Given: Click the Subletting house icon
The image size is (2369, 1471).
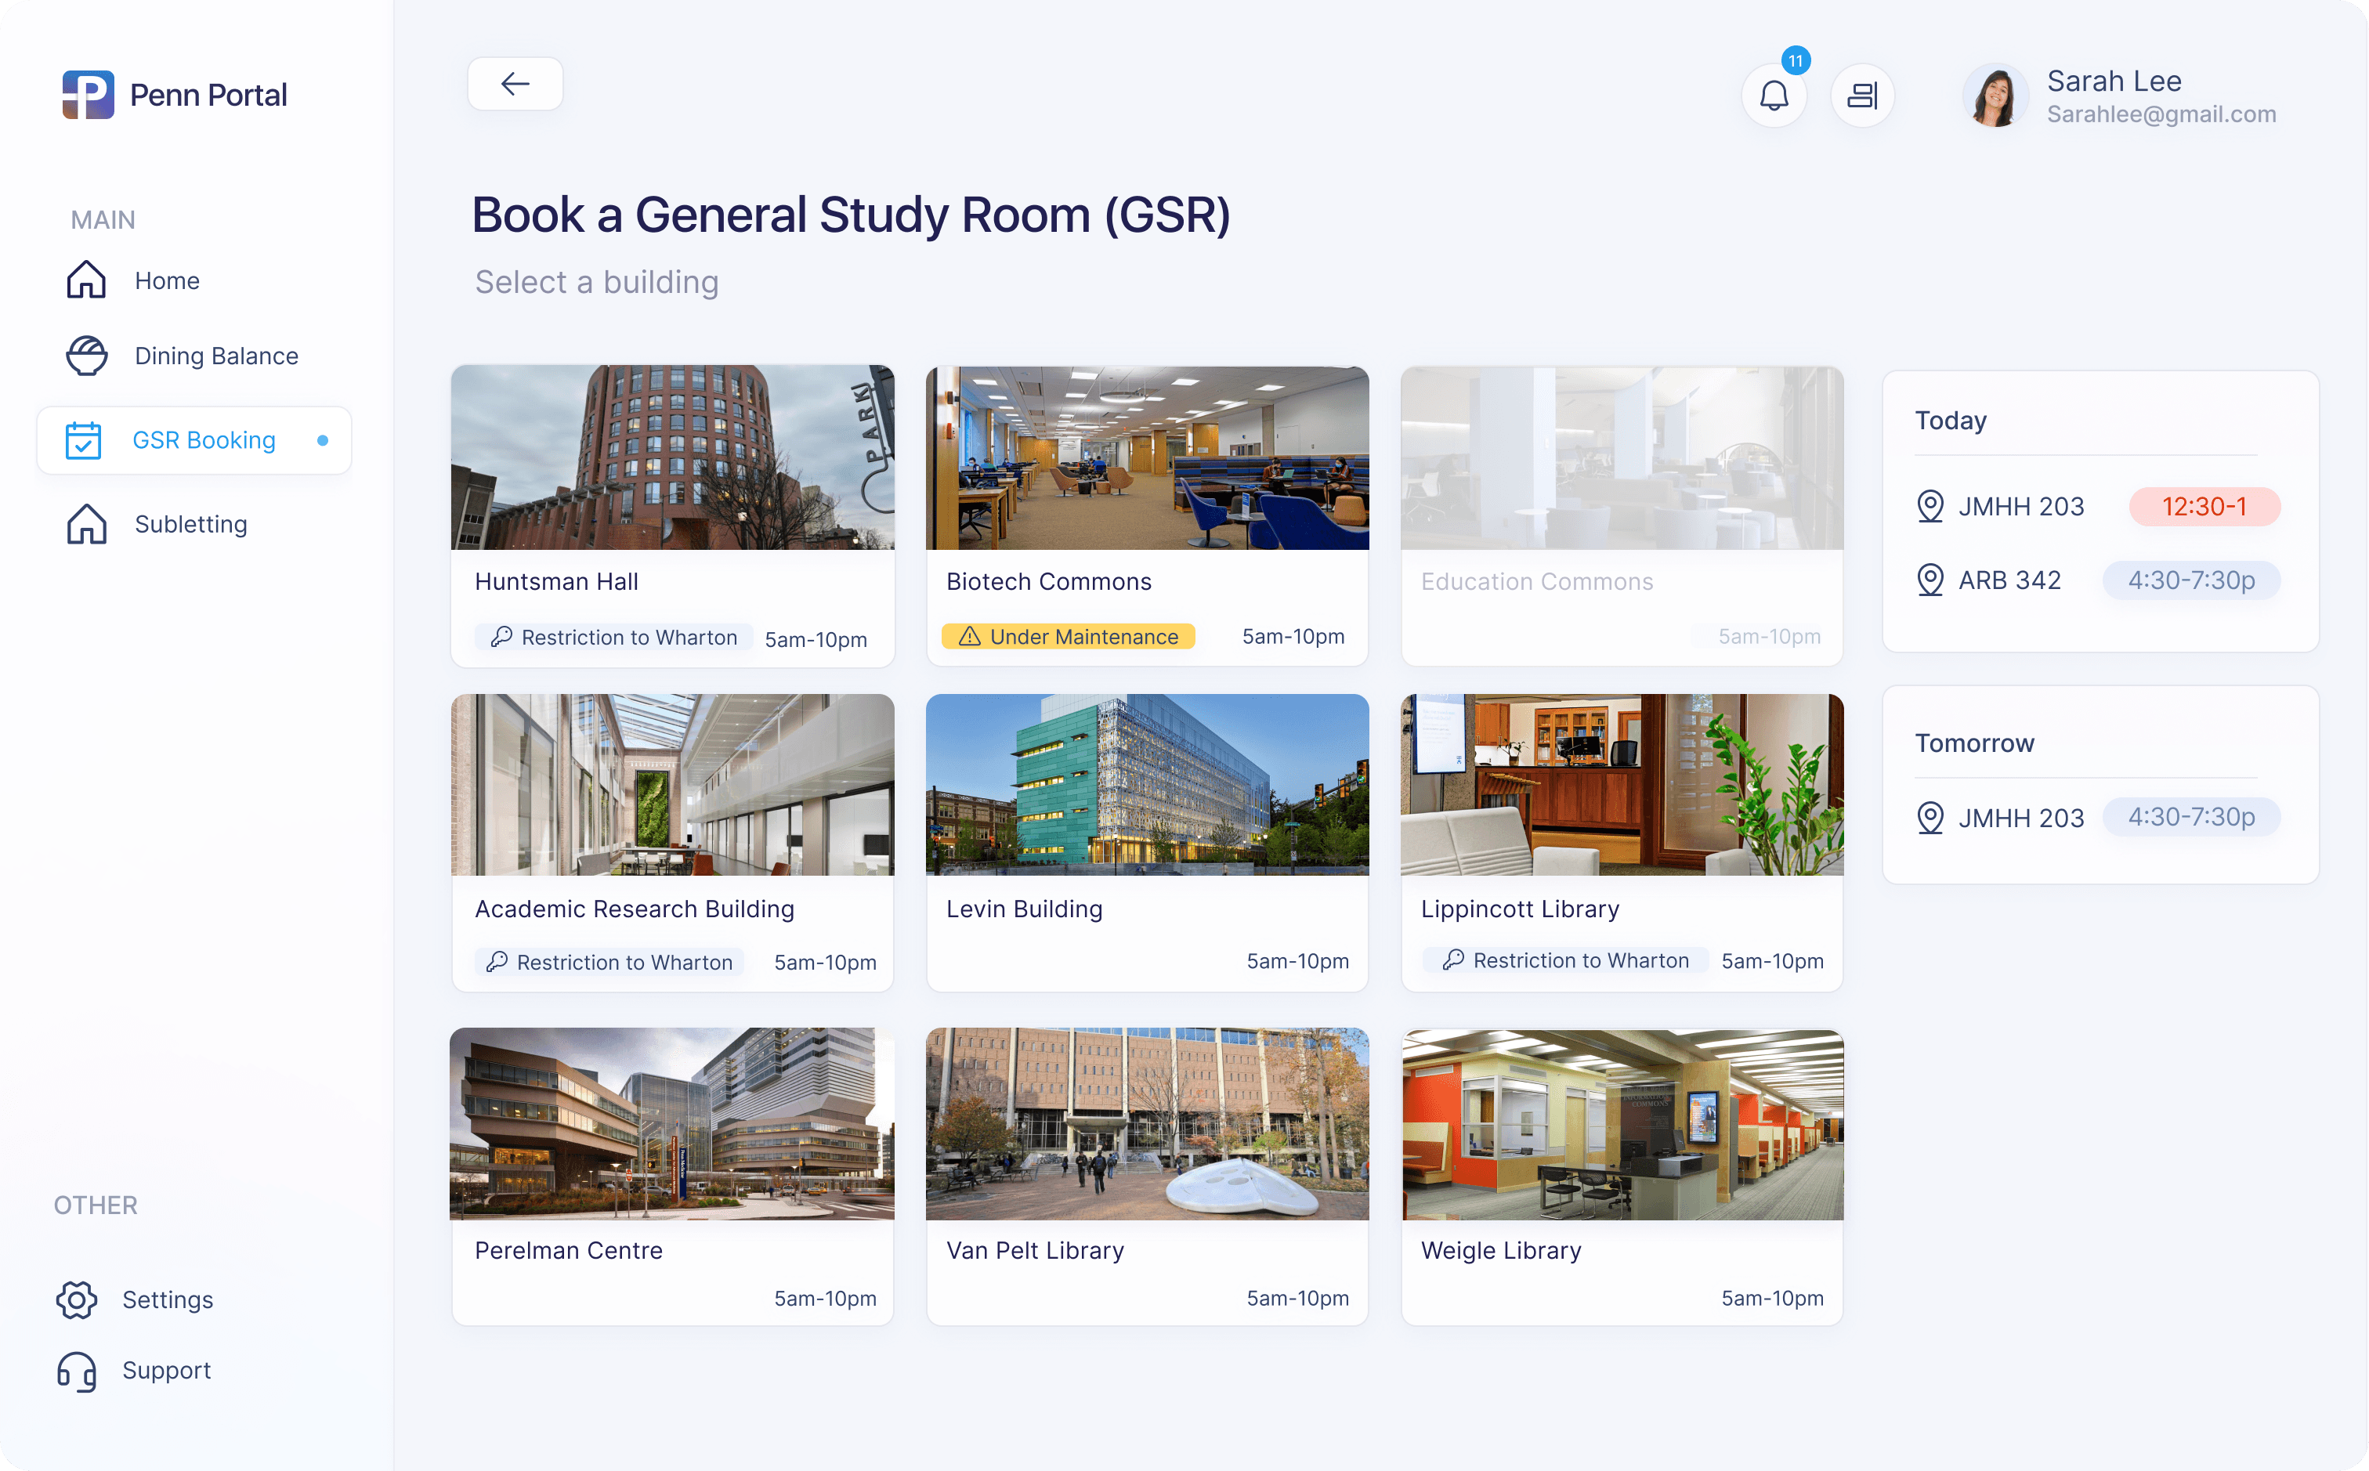Looking at the screenshot, I should click(x=87, y=523).
